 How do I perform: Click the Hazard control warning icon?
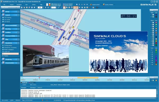pyautogui.click(x=91, y=5)
